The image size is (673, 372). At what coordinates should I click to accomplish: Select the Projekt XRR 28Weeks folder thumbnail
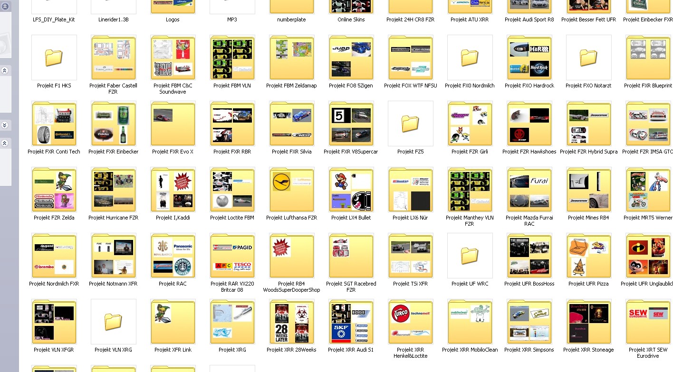point(292,322)
